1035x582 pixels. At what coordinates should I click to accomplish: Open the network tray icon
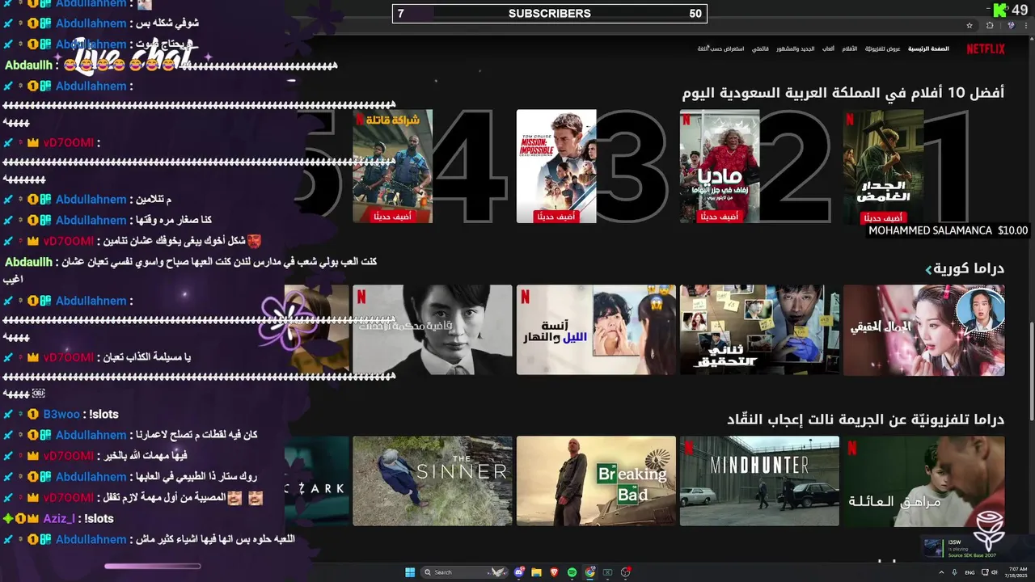[x=984, y=572]
